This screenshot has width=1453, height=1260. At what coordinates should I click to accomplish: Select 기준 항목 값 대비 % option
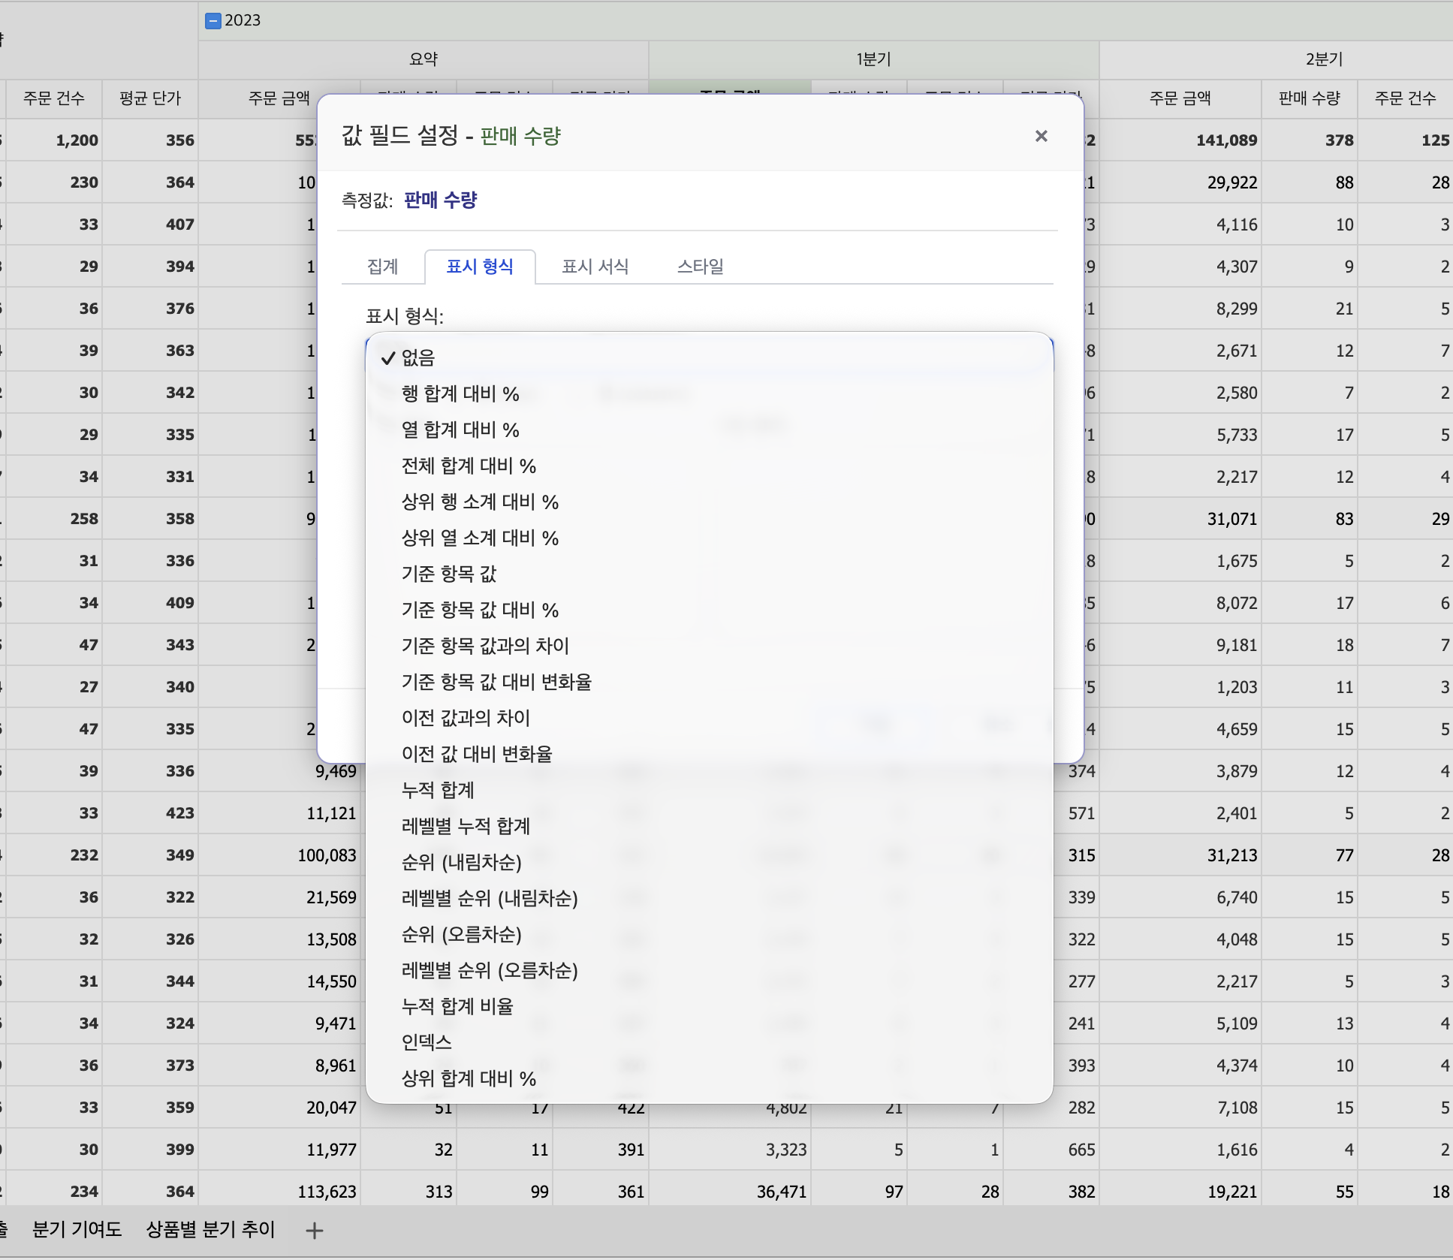709,610
